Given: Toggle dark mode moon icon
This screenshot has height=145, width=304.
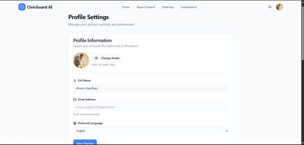Looking at the screenshot, I should pyautogui.click(x=270, y=7).
